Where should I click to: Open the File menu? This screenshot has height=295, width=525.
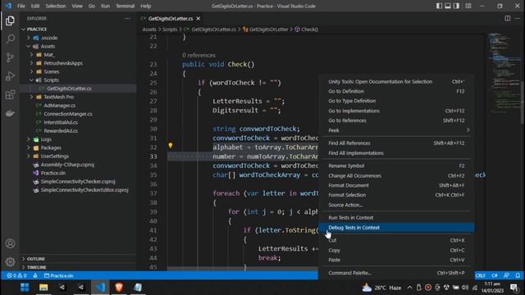(21, 6)
